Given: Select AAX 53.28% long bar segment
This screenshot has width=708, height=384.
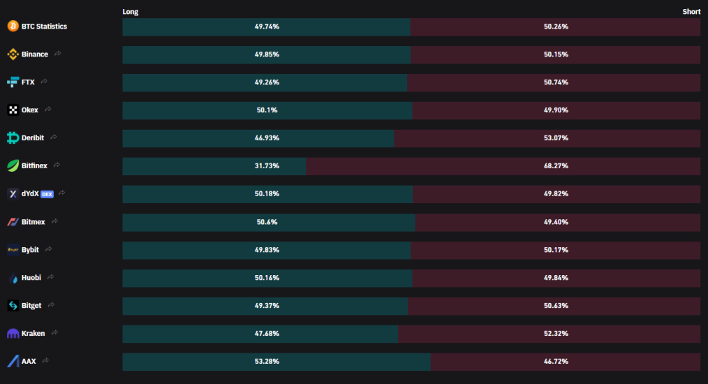Looking at the screenshot, I should (276, 362).
